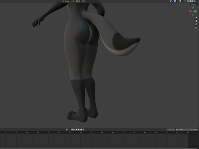
Task: Open the Options dropdown
Action: pyautogui.click(x=194, y=4)
